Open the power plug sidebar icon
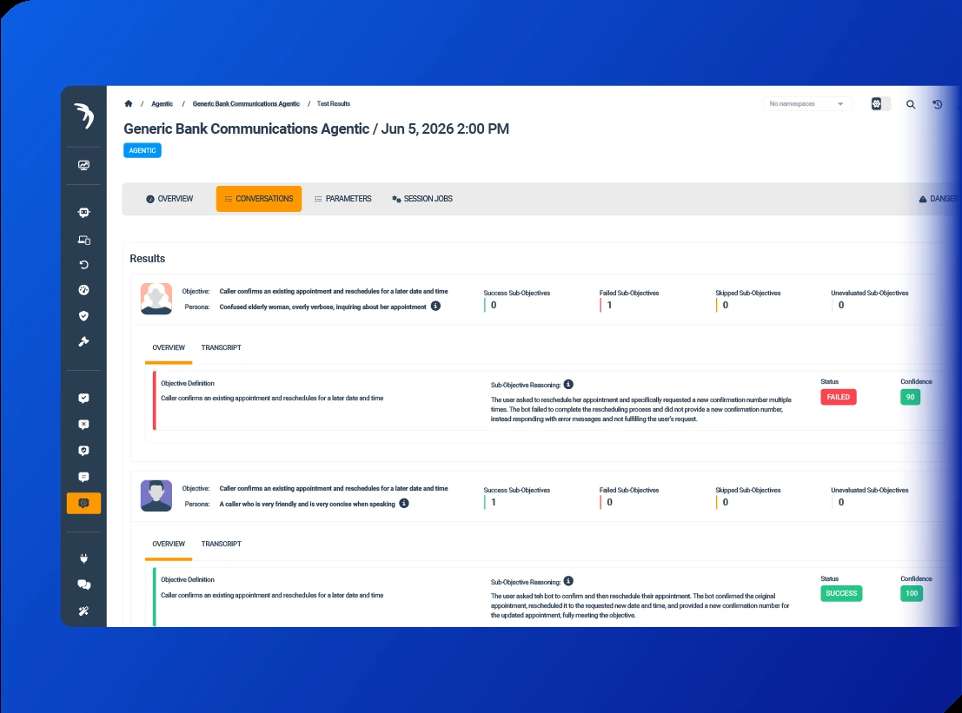 click(84, 558)
